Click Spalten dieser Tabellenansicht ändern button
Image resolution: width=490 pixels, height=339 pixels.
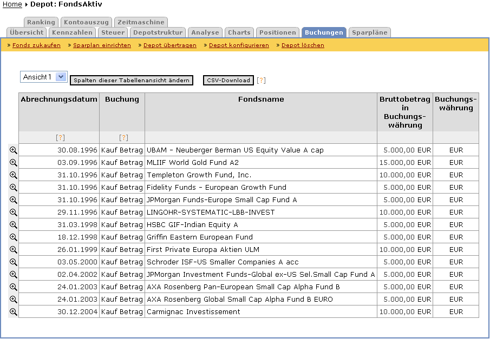(x=132, y=81)
